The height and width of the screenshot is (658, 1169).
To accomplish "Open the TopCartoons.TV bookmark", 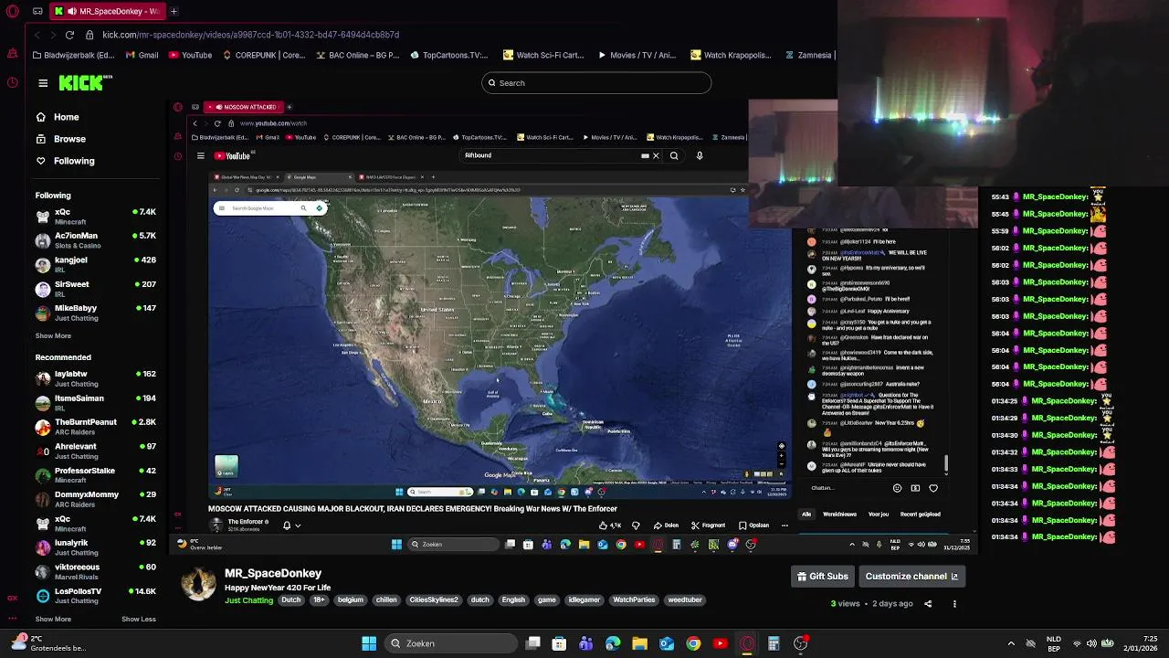I will pyautogui.click(x=448, y=55).
